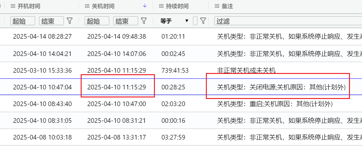Select cell 2025-04-10 10:47:00
The width and height of the screenshot is (362, 146).
(117, 104)
